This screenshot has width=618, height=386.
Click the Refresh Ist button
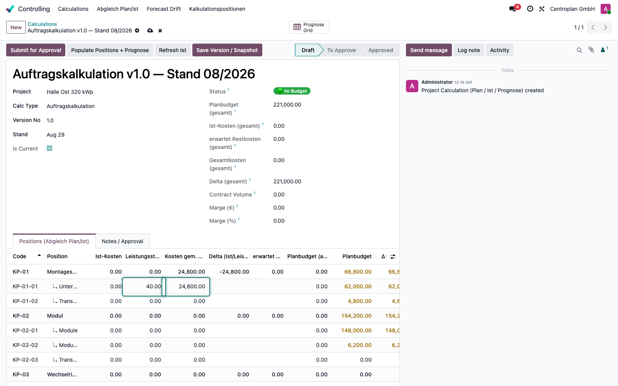(x=173, y=50)
